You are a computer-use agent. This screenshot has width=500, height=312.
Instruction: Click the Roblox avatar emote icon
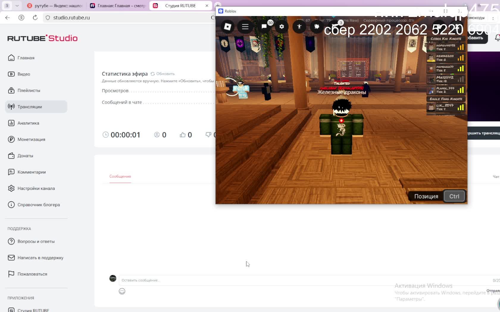click(x=299, y=27)
